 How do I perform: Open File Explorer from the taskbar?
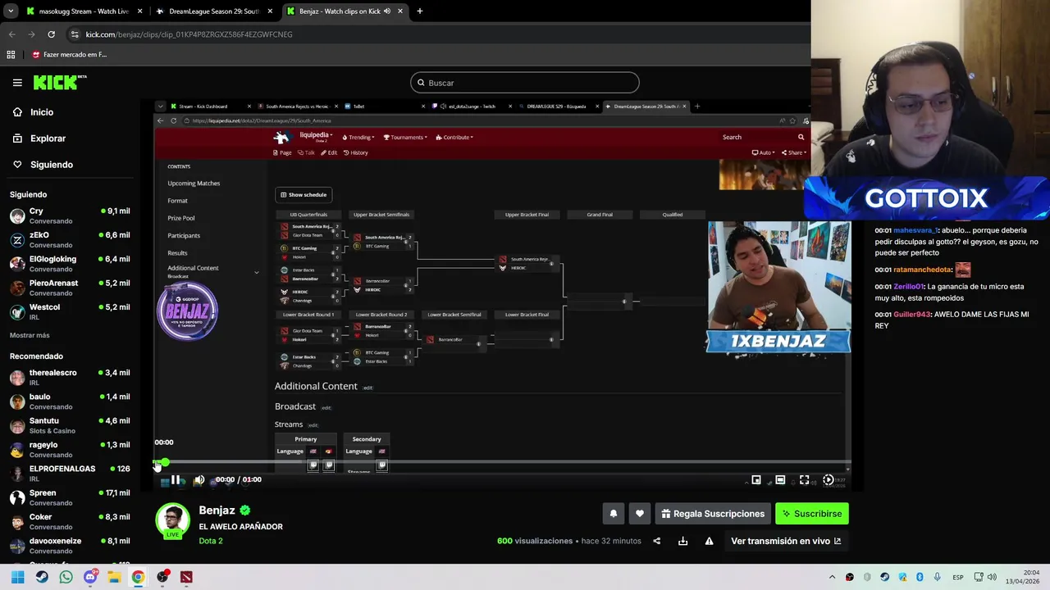click(114, 577)
